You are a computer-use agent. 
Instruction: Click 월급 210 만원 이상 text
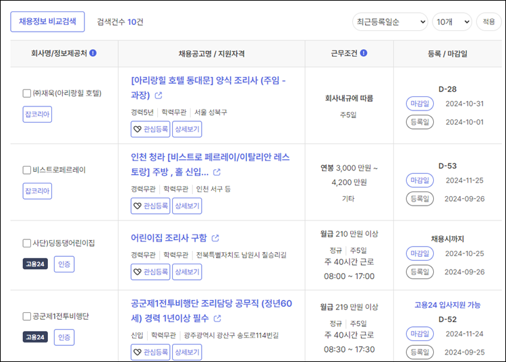click(x=349, y=234)
